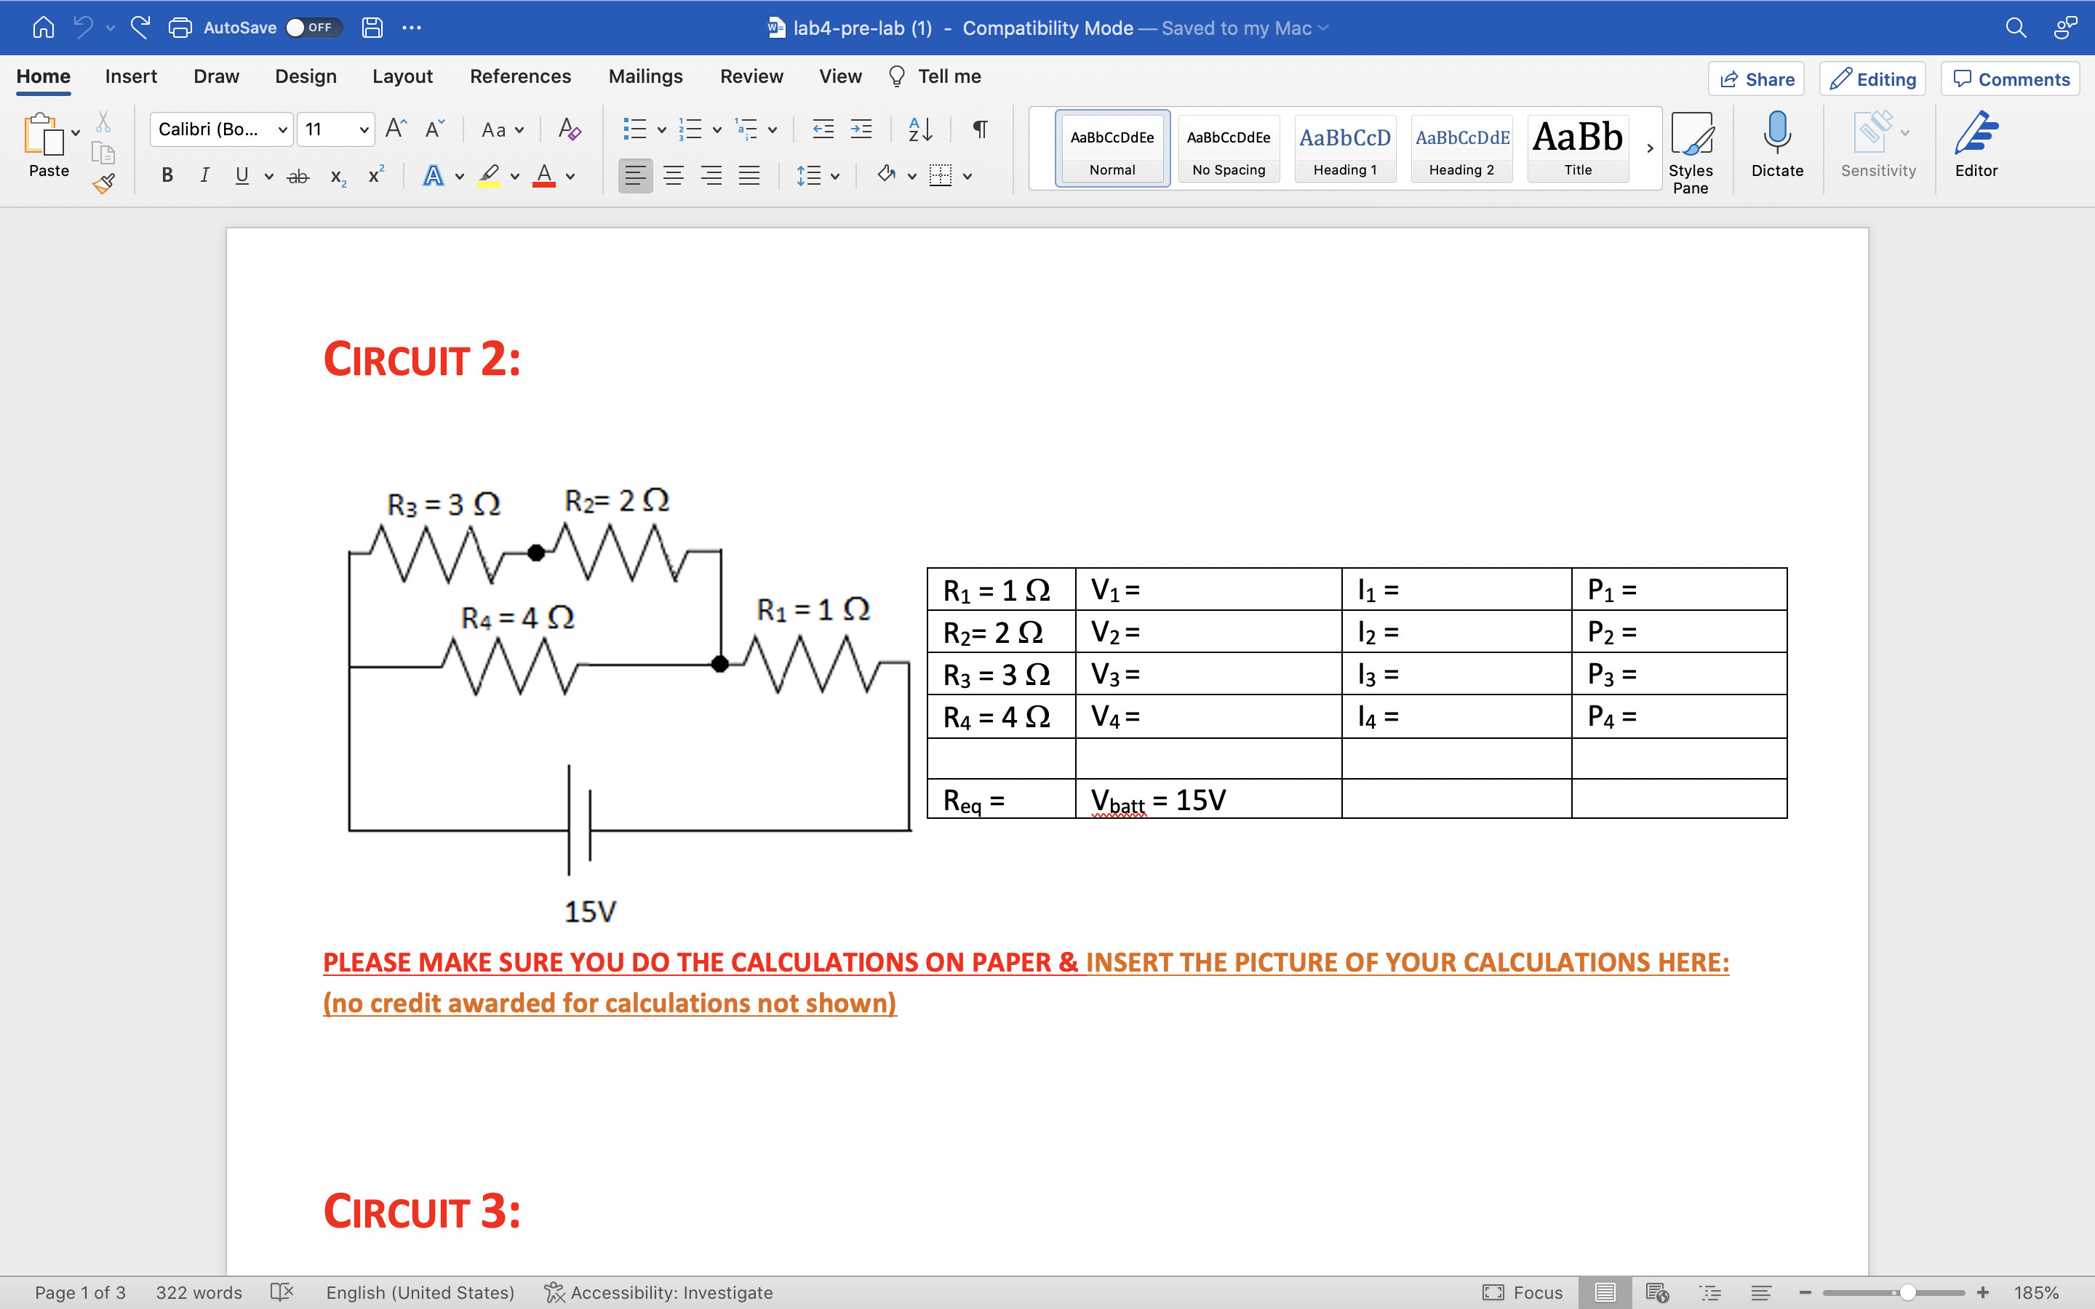
Task: Start Dictate microphone
Action: [1777, 145]
